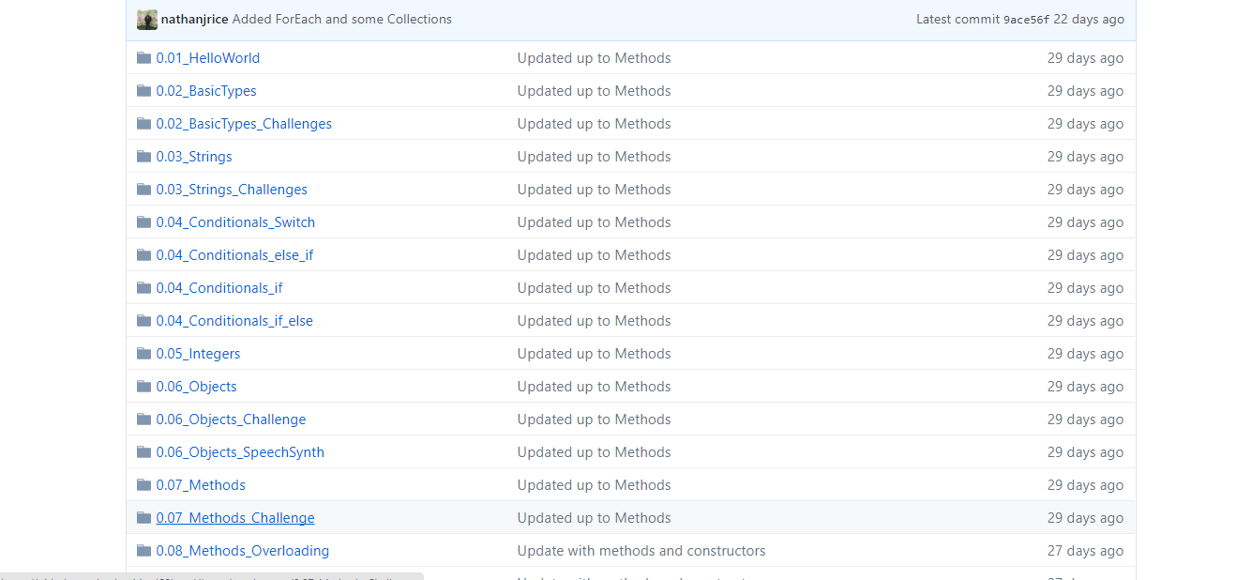Image resolution: width=1237 pixels, height=580 pixels.
Task: Open the nathanjrice author profile link
Action: [194, 20]
